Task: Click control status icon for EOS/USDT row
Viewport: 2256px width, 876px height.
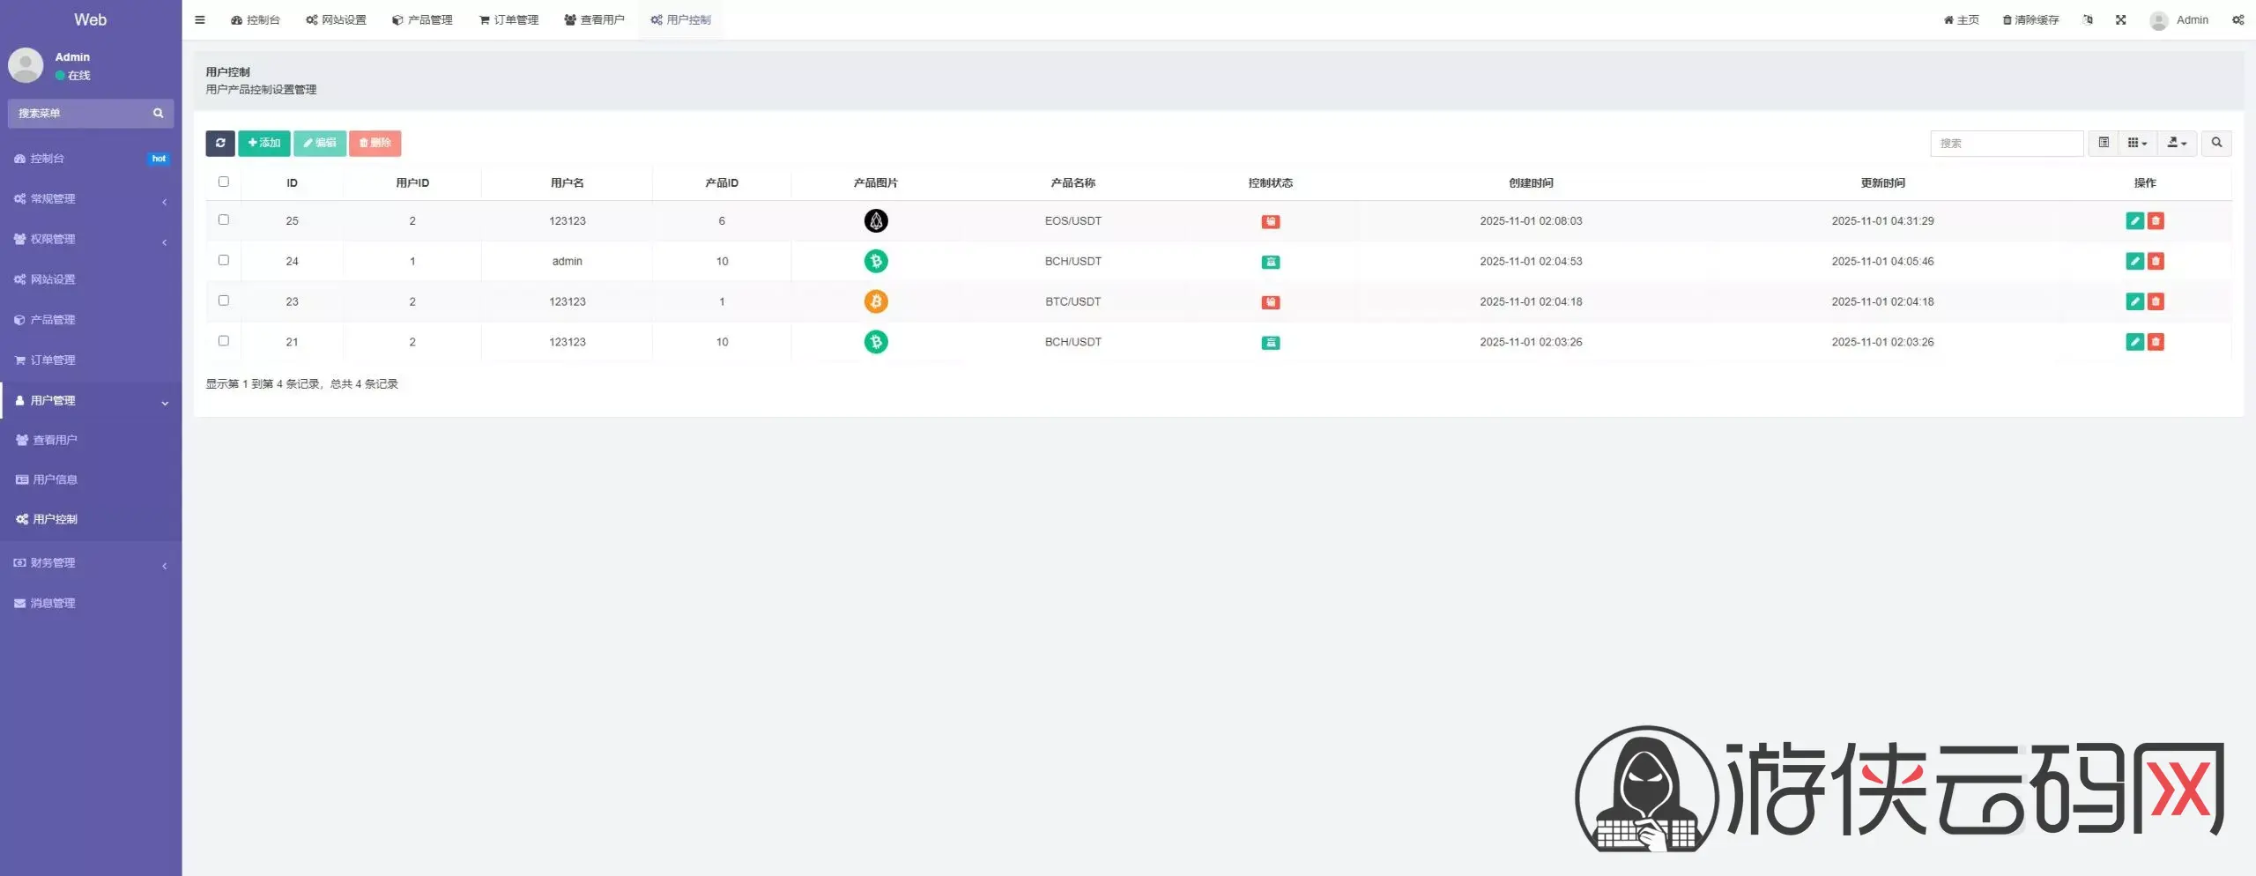Action: [1270, 222]
